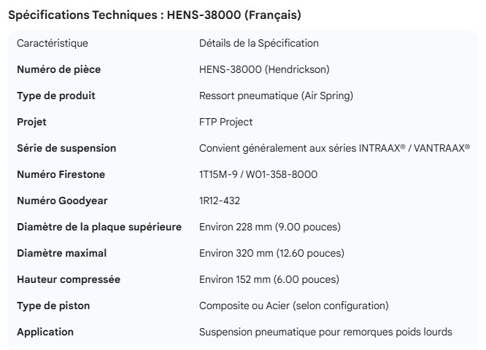Screen dimensions: 486x350
Task: Click the "Application" row label
Action: 45,332
